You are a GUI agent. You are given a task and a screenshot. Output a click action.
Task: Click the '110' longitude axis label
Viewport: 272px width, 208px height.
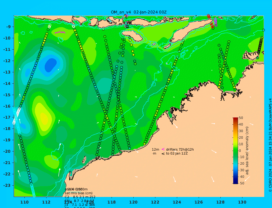point(25,202)
